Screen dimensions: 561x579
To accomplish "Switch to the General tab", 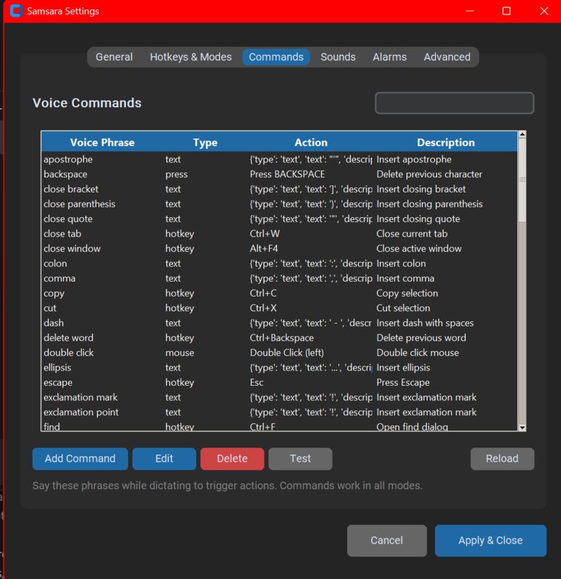I will [114, 57].
